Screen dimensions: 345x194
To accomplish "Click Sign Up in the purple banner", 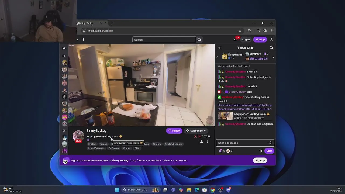I will [x=260, y=161].
